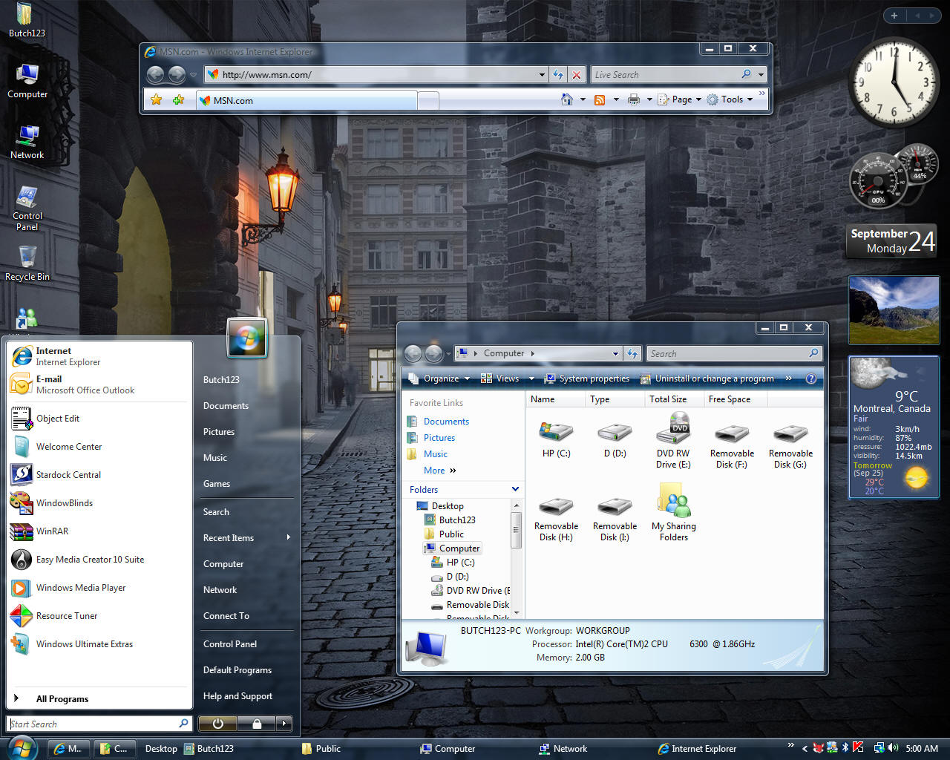This screenshot has height=760, width=950.
Task: Open Help and Support in Start menu
Action: (237, 696)
